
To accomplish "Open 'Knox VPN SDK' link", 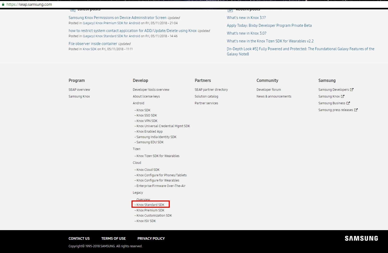I will [x=147, y=121].
